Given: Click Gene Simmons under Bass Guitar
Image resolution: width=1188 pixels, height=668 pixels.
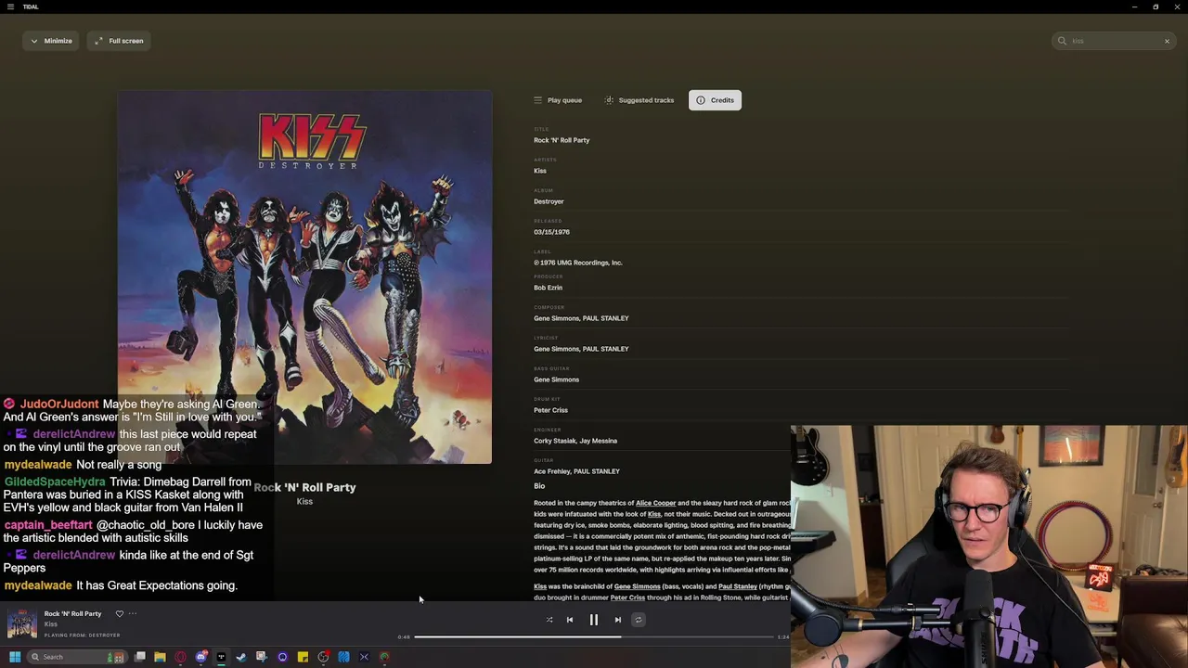Looking at the screenshot, I should [x=556, y=379].
